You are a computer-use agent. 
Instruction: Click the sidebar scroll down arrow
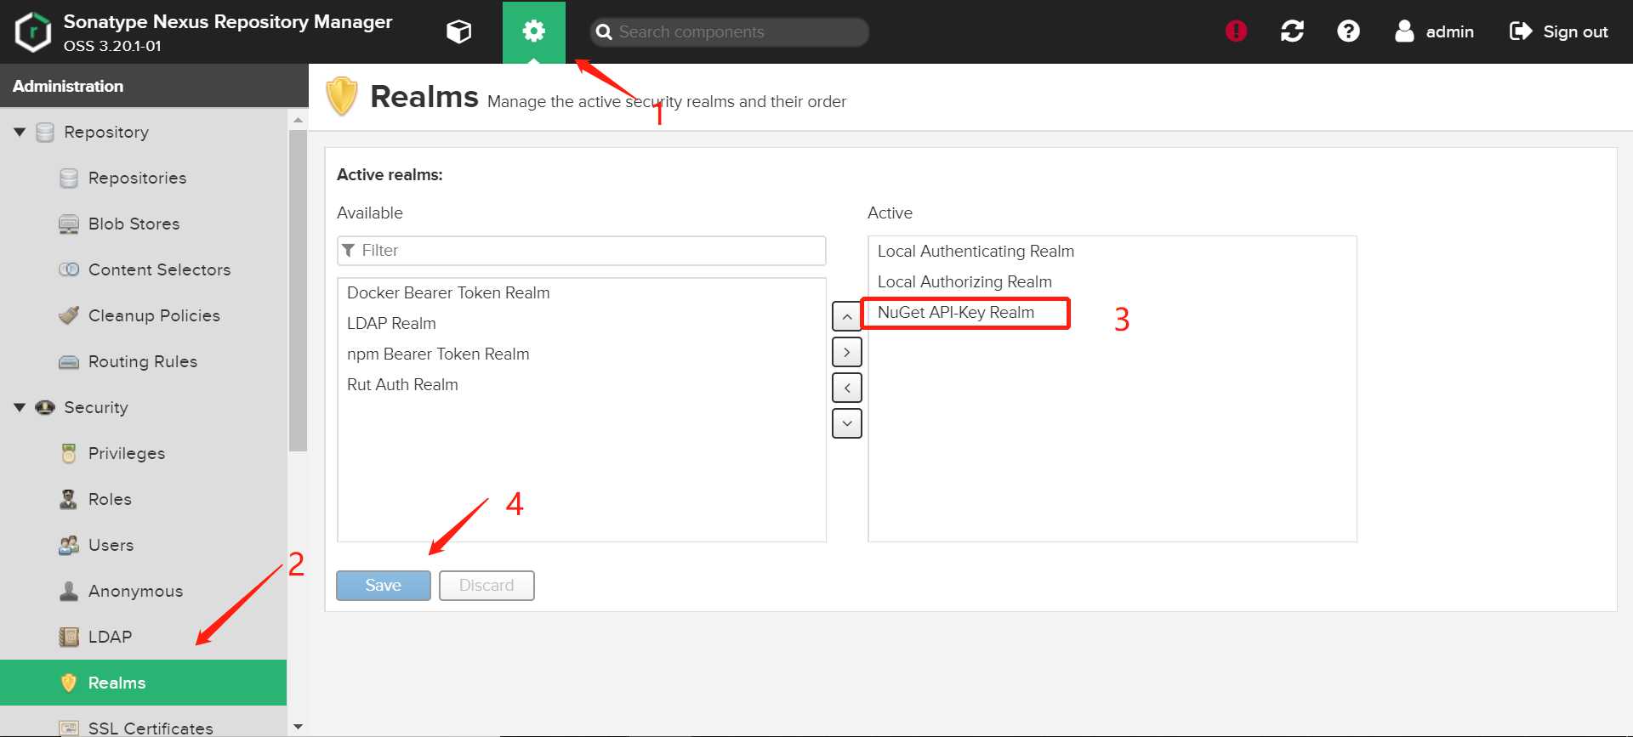click(x=298, y=727)
